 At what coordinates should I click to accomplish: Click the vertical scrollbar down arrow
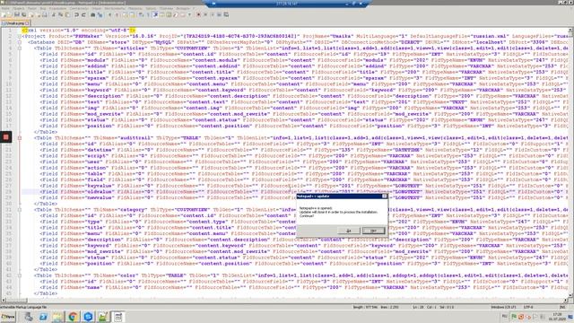pyautogui.click(x=570, y=295)
